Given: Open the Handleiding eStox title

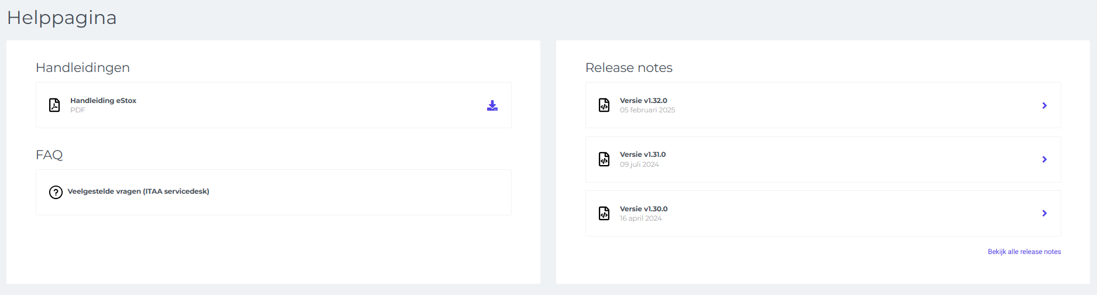Looking at the screenshot, I should 103,101.
